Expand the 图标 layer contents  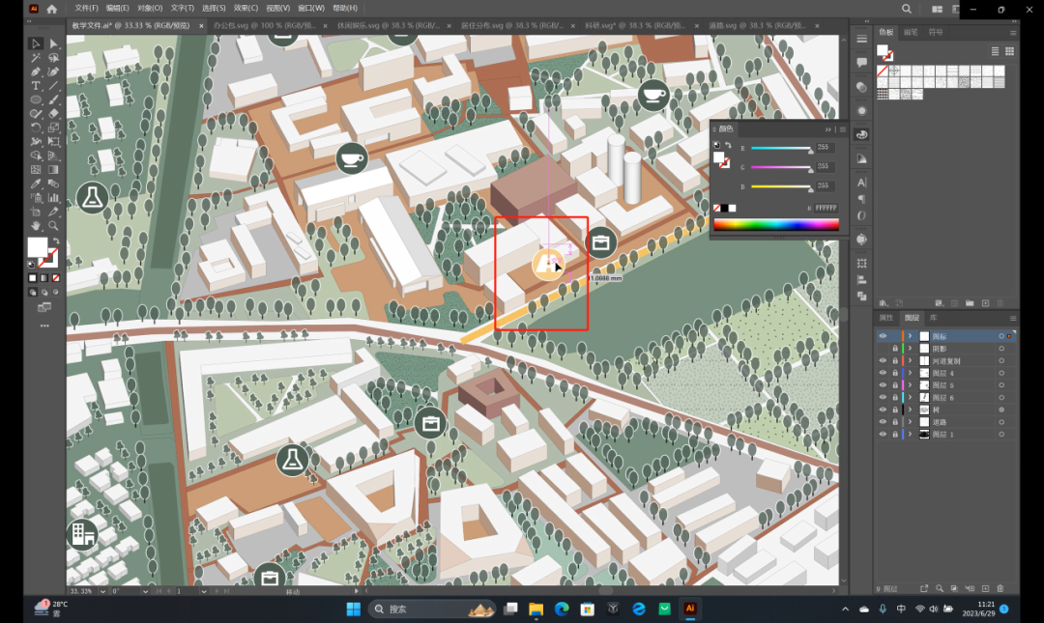(911, 336)
